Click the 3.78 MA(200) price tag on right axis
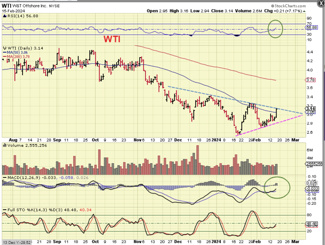 click(311, 80)
